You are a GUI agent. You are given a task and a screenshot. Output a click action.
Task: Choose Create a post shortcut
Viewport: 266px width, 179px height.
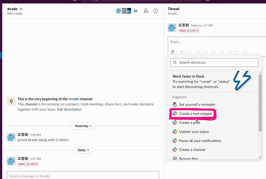pyautogui.click(x=213, y=123)
